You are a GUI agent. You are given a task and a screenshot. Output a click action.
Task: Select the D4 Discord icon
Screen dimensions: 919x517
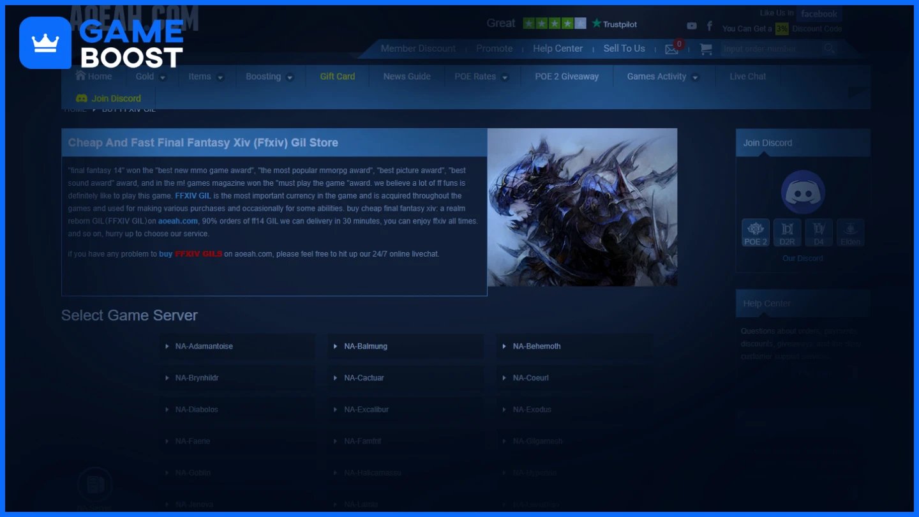click(x=819, y=233)
